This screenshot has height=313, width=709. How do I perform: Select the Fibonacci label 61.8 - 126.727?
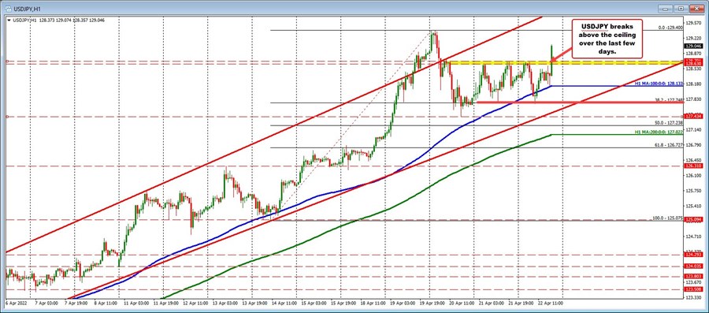[x=669, y=145]
